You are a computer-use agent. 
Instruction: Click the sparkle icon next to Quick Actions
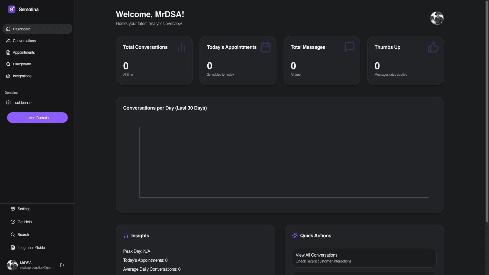[x=295, y=236]
